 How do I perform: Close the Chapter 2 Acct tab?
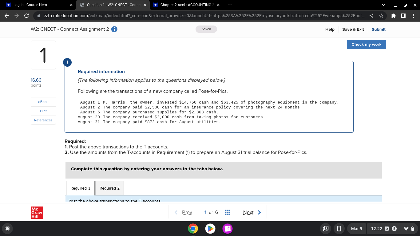218,5
